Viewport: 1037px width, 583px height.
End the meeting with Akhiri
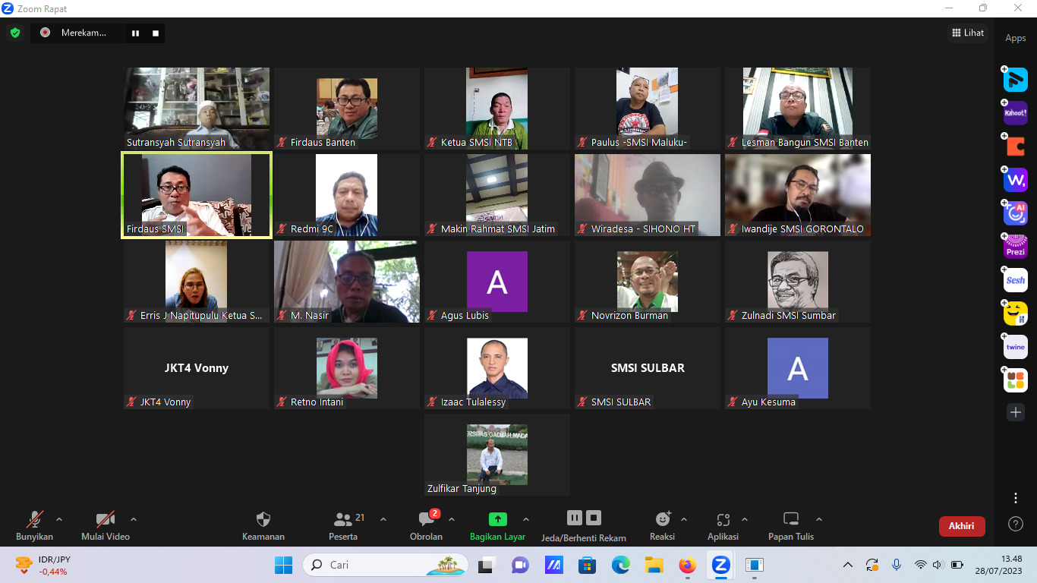[962, 525]
